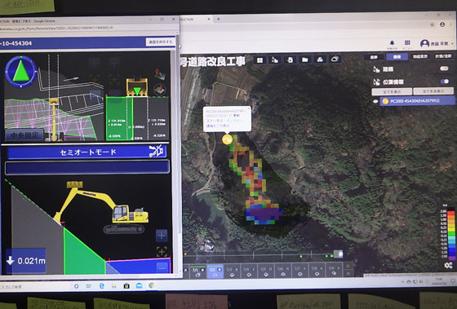Toggle the machine switch above 位置情報
Screen dimensions: 457x309
[444, 68]
